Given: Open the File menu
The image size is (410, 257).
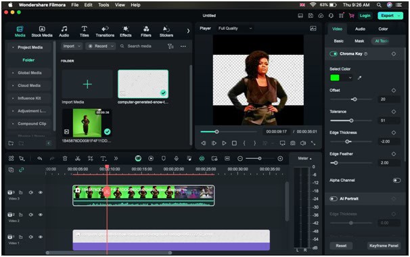Looking at the screenshot, I should (75, 5).
